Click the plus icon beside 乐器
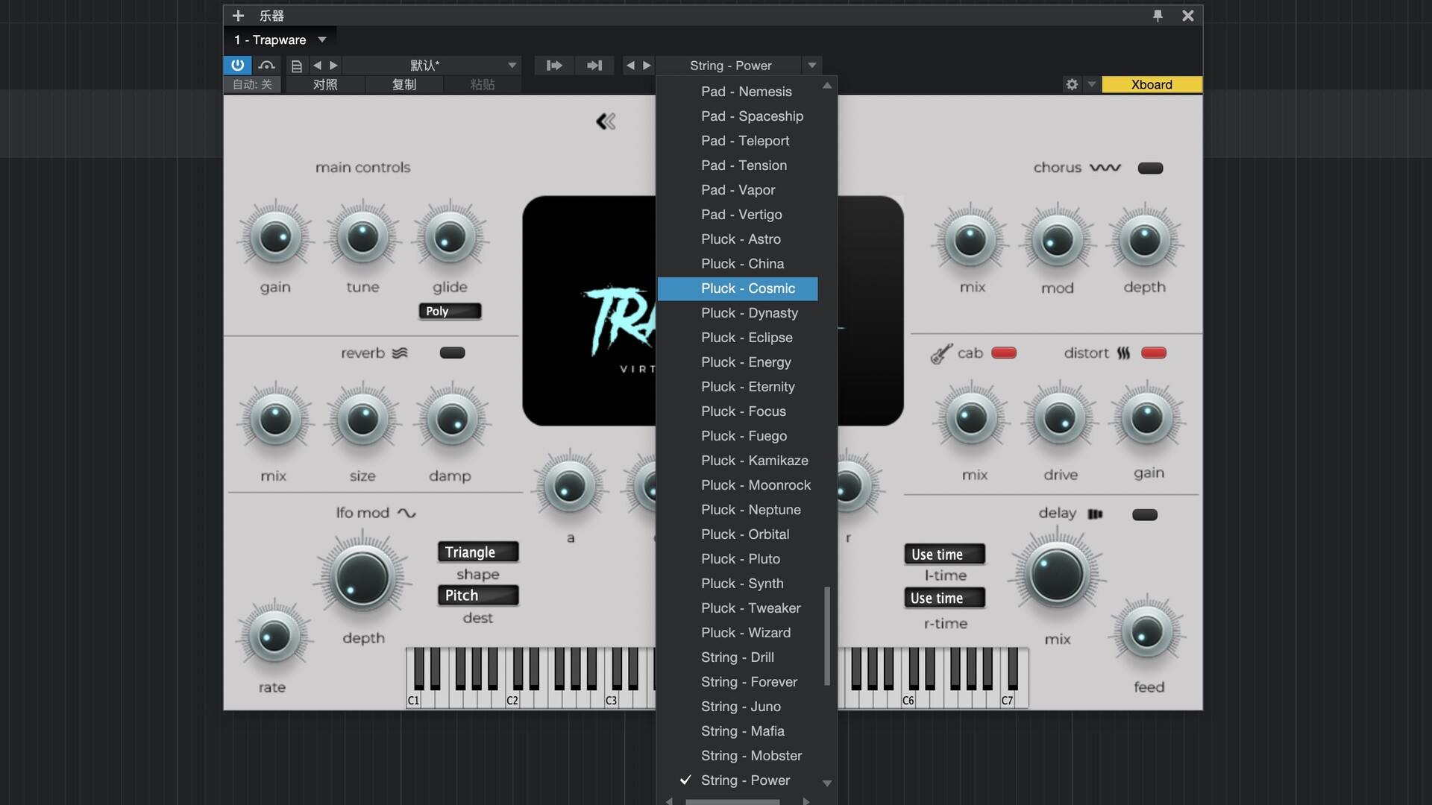This screenshot has height=805, width=1432. [238, 16]
